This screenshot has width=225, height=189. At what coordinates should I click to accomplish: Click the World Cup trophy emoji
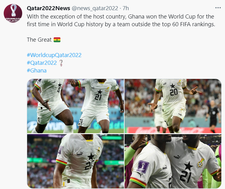coord(61,63)
